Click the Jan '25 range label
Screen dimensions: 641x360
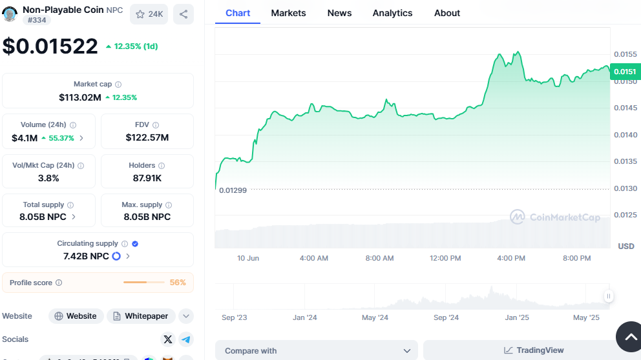(517, 317)
